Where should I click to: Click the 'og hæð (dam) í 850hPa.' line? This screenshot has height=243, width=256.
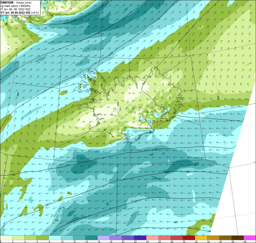pos(16,6)
